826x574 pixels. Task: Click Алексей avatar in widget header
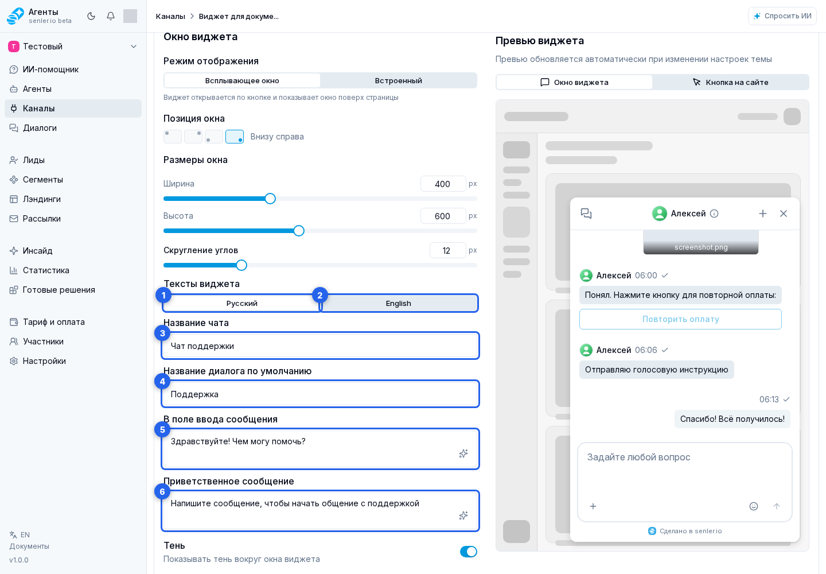660,214
